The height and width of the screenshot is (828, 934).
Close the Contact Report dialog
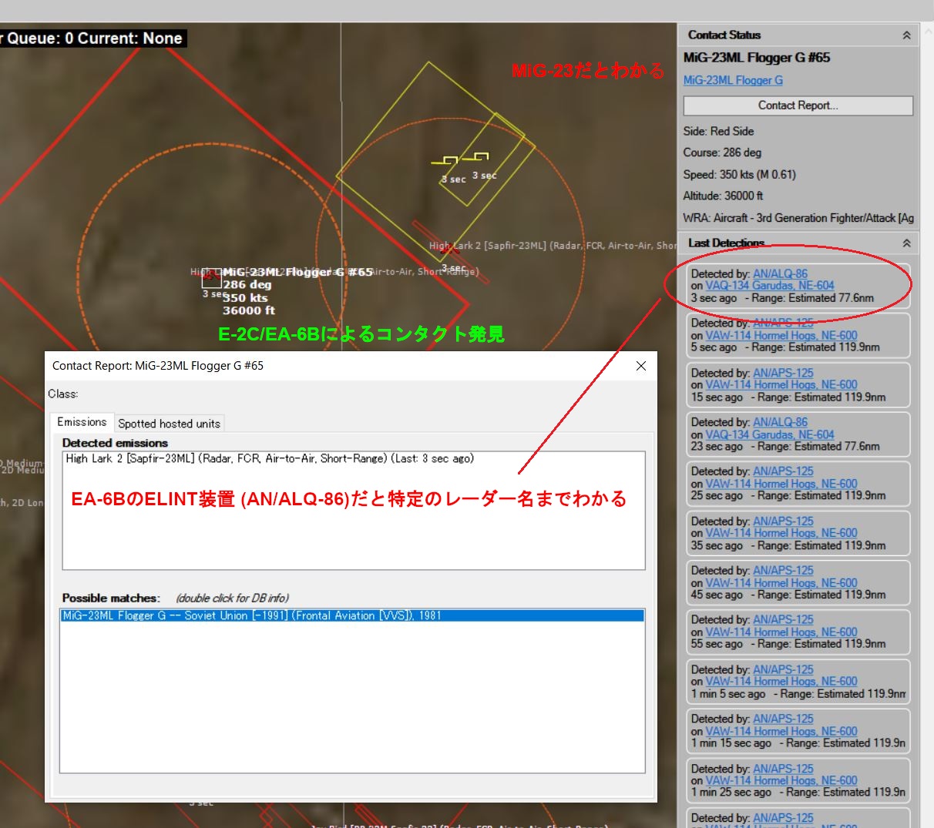tap(640, 366)
